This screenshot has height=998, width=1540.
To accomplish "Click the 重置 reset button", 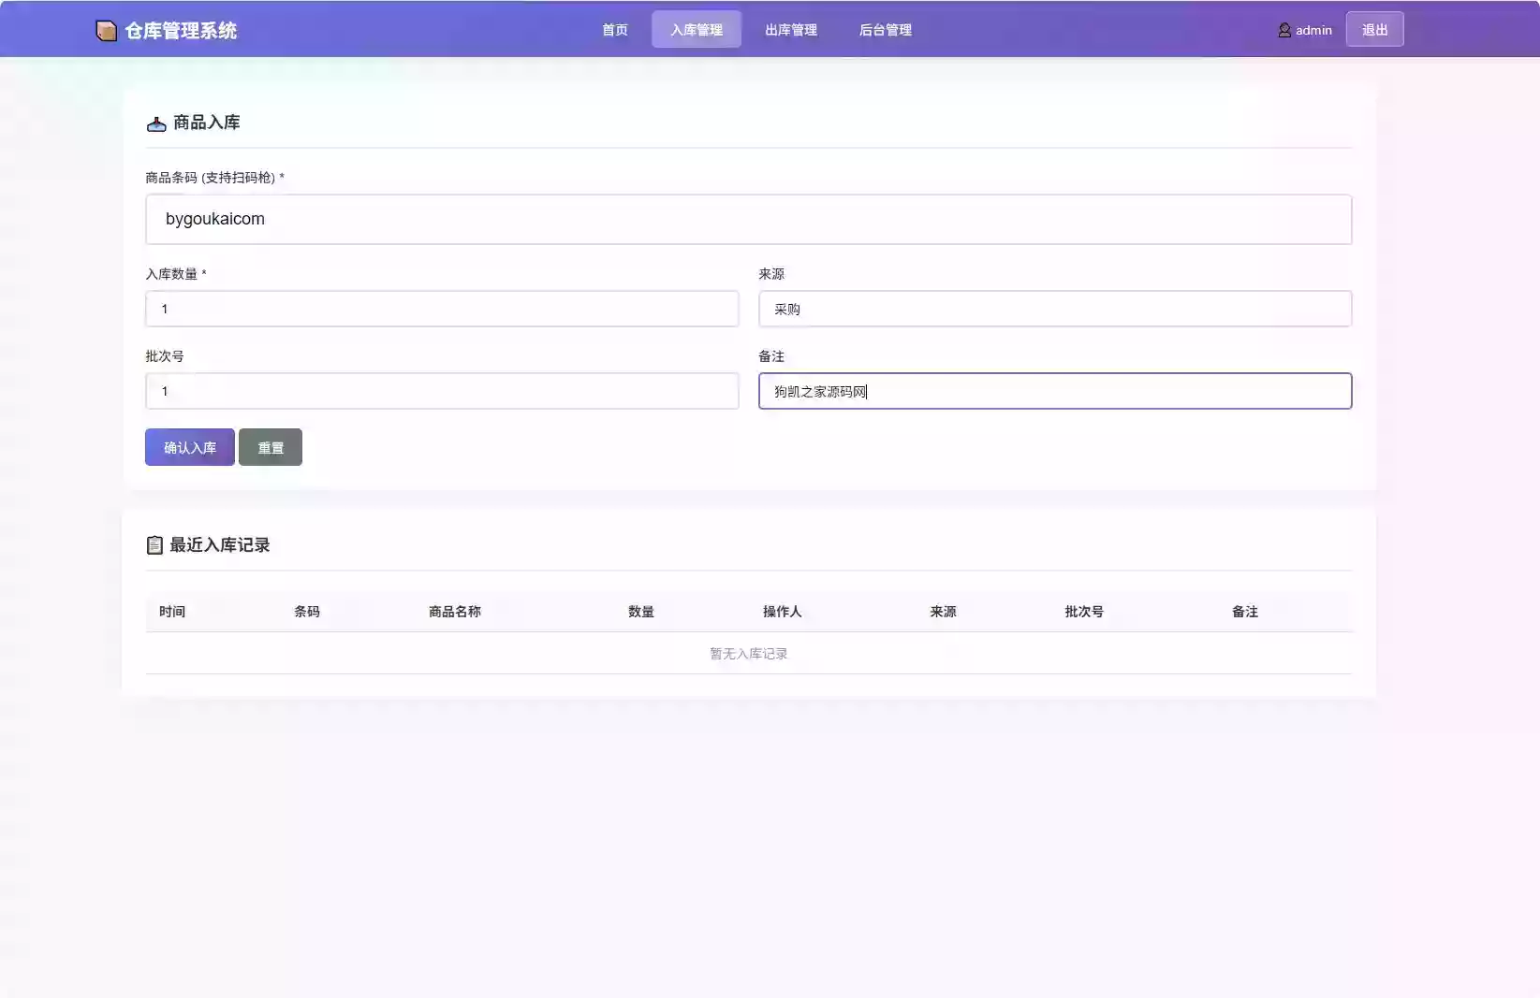I will pos(271,447).
